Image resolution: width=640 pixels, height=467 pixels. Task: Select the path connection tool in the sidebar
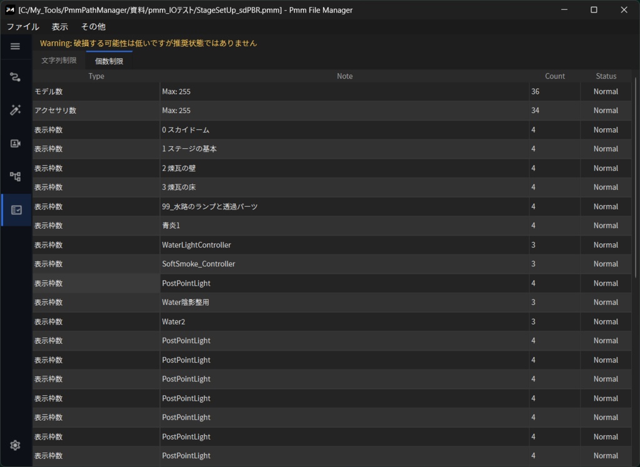pos(15,76)
